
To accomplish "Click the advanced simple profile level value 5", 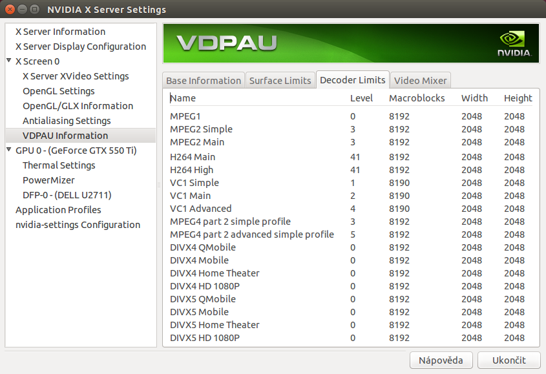I will 353,234.
